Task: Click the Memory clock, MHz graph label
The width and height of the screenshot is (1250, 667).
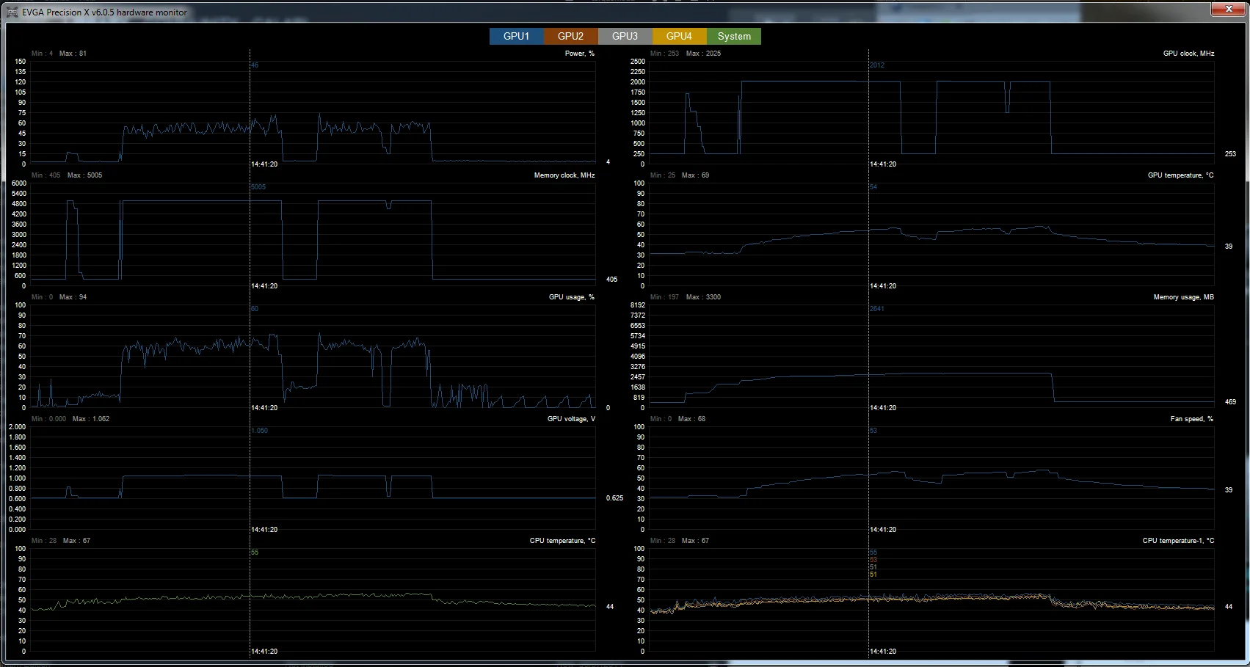Action: 564,175
